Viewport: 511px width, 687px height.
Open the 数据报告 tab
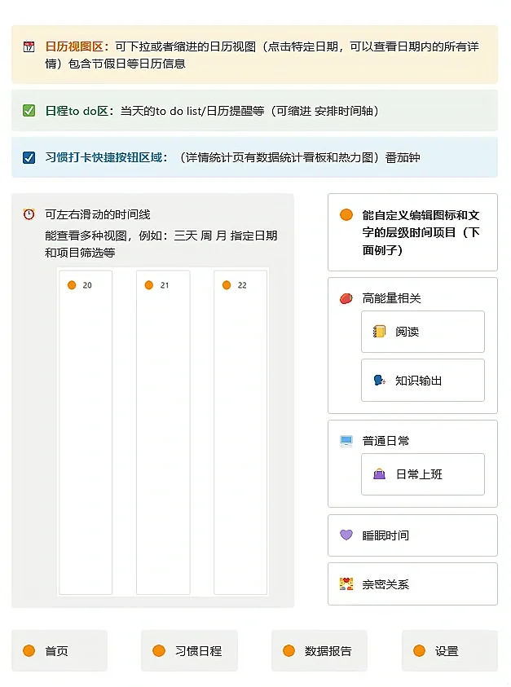click(319, 650)
